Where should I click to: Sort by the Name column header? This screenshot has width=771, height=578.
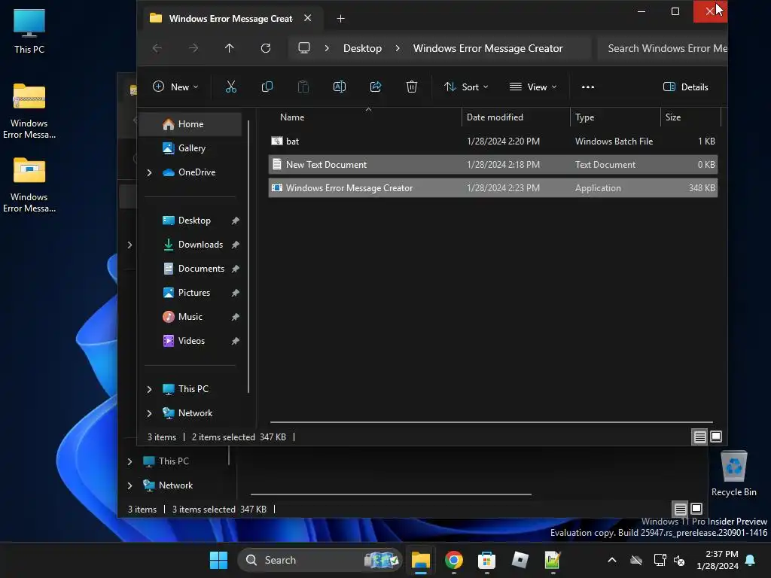tap(365, 117)
